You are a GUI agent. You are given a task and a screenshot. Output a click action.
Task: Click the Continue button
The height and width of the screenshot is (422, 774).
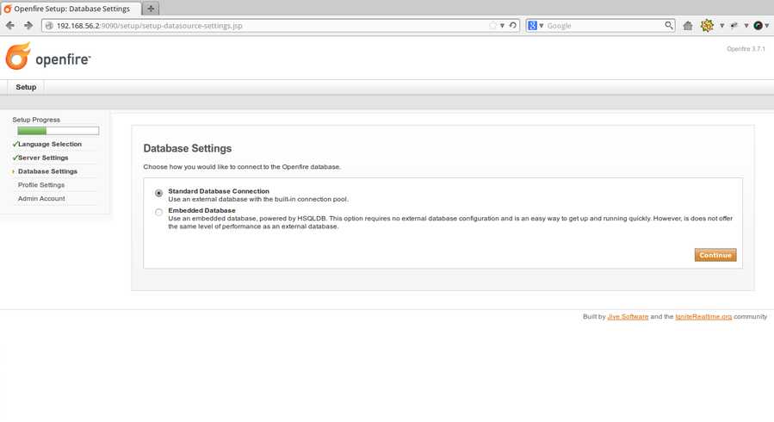(x=715, y=255)
